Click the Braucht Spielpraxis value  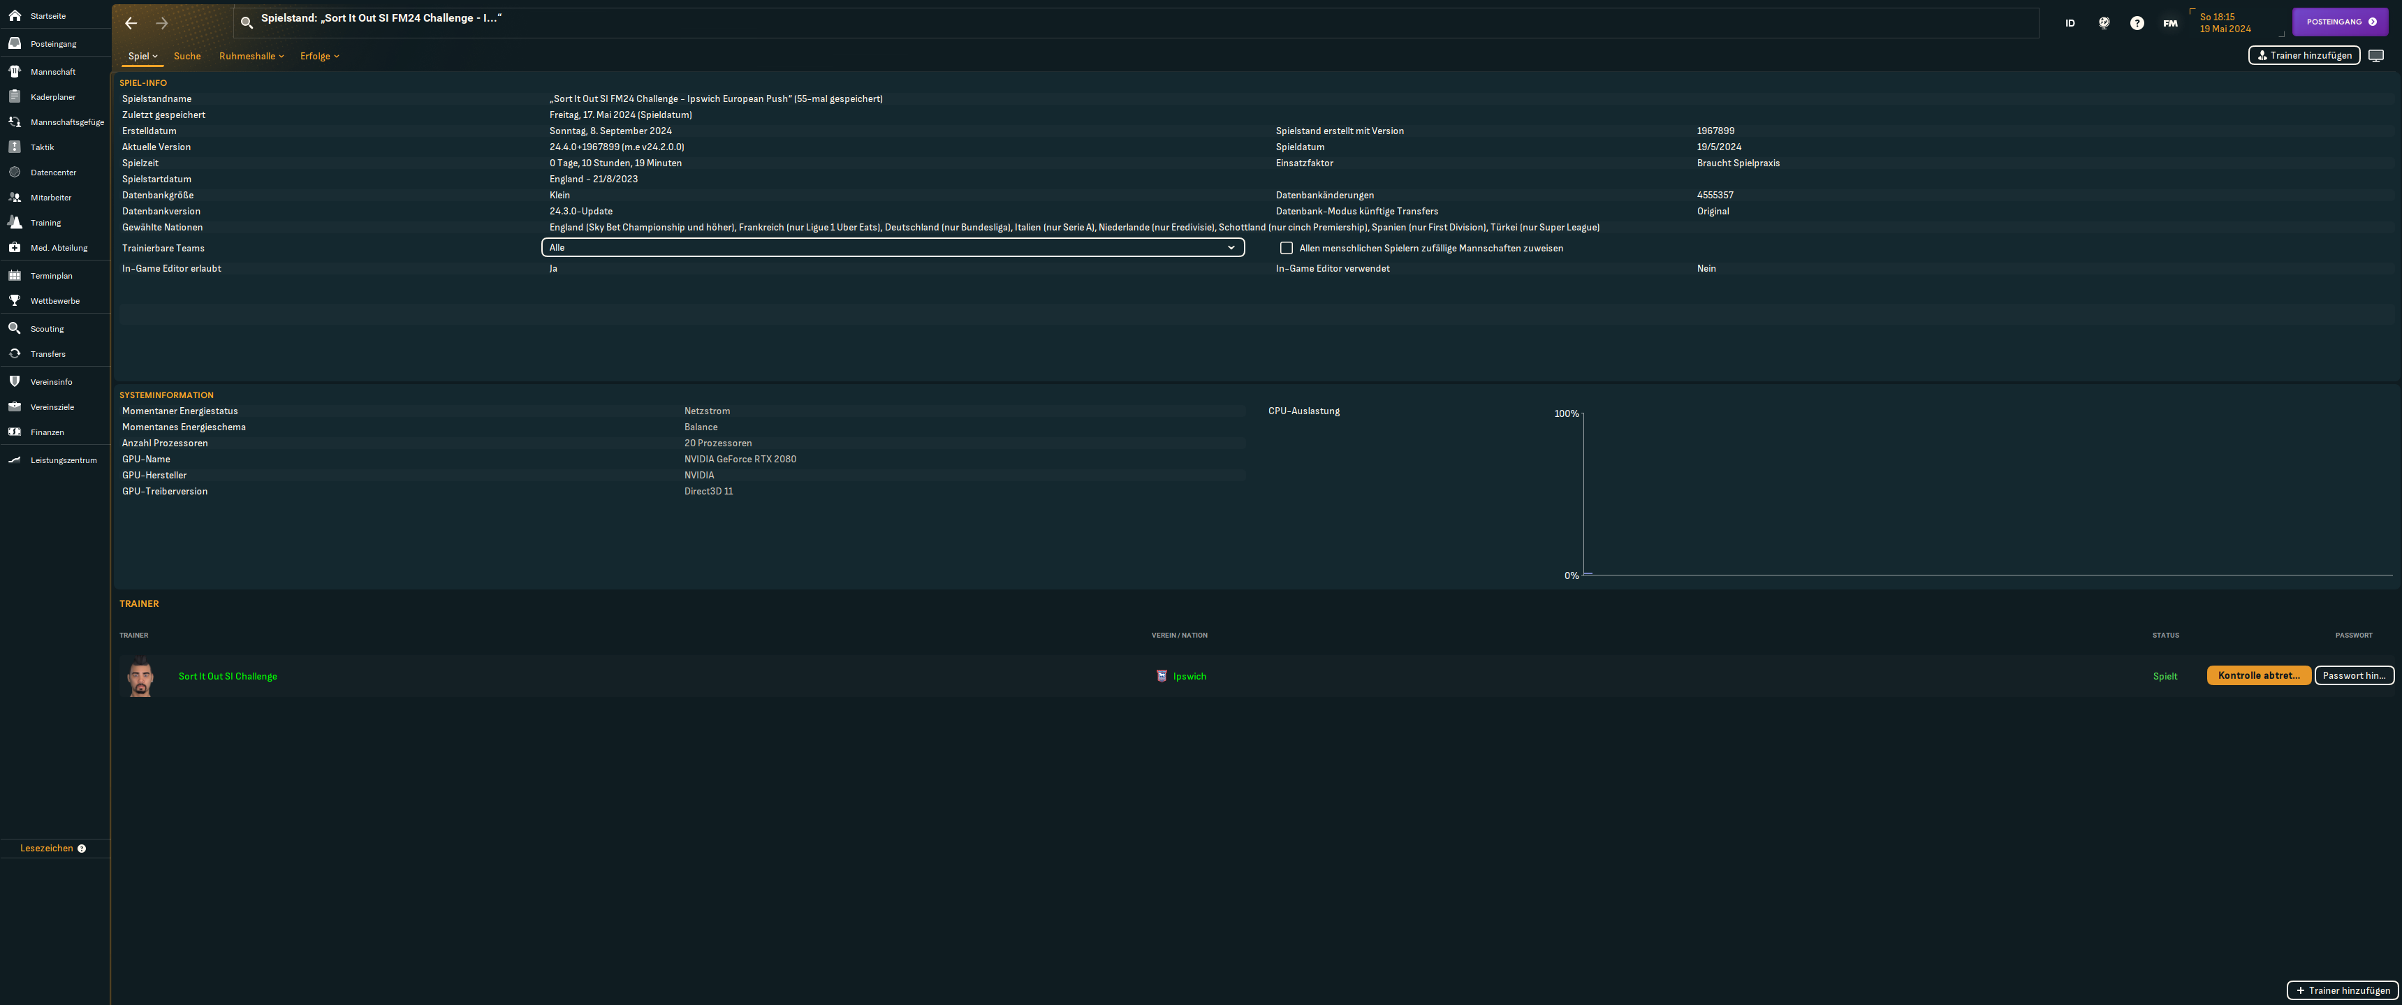coord(1738,163)
